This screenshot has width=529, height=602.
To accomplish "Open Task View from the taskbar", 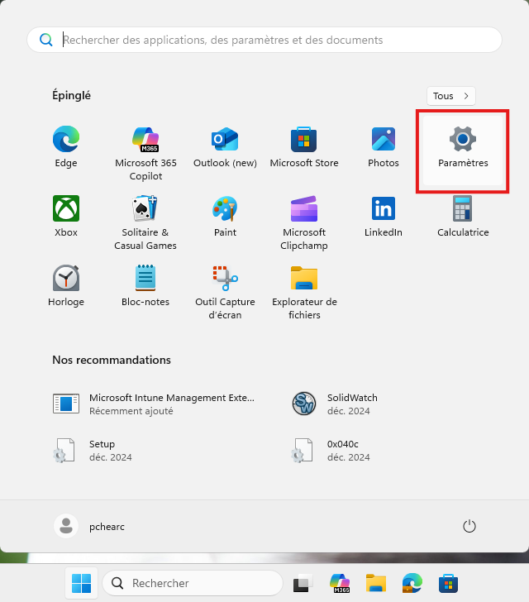I will (x=303, y=584).
